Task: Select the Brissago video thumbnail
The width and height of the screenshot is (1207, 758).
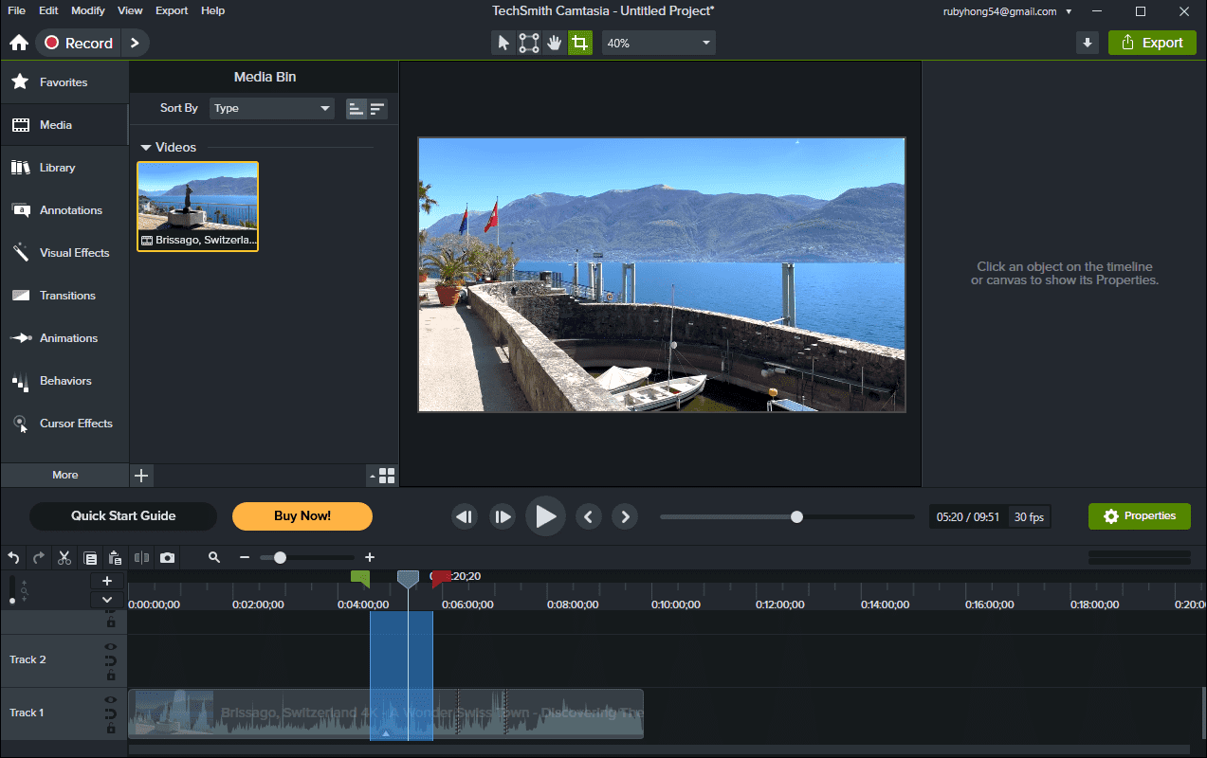Action: click(198, 206)
